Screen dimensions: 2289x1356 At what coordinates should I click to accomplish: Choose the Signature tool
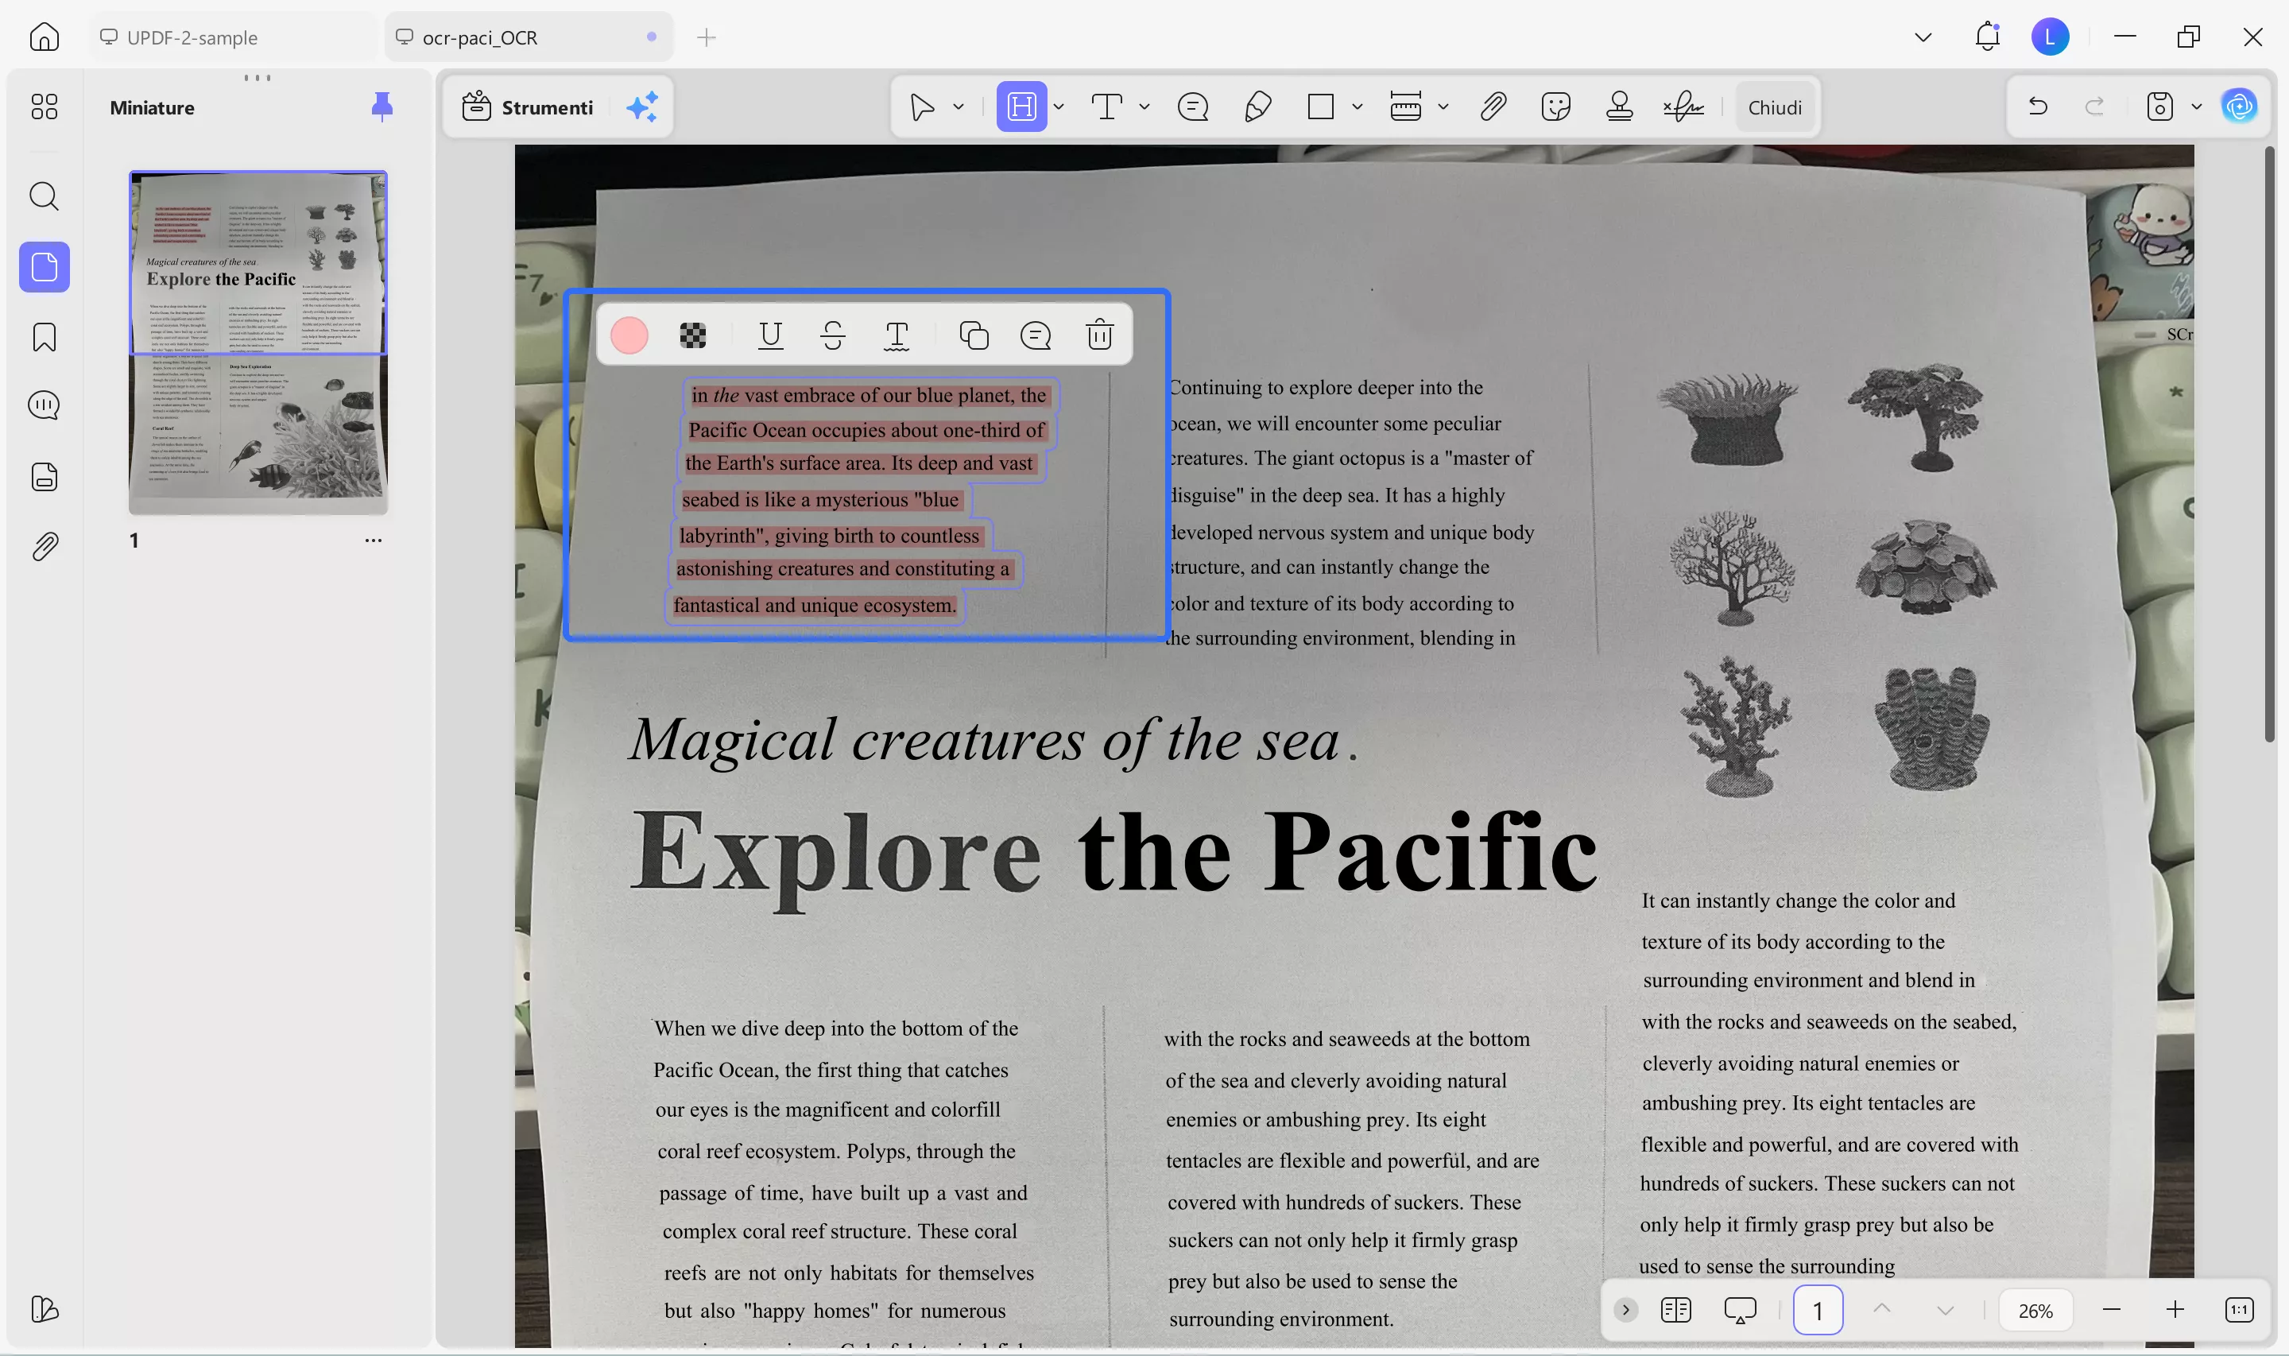pos(1682,106)
